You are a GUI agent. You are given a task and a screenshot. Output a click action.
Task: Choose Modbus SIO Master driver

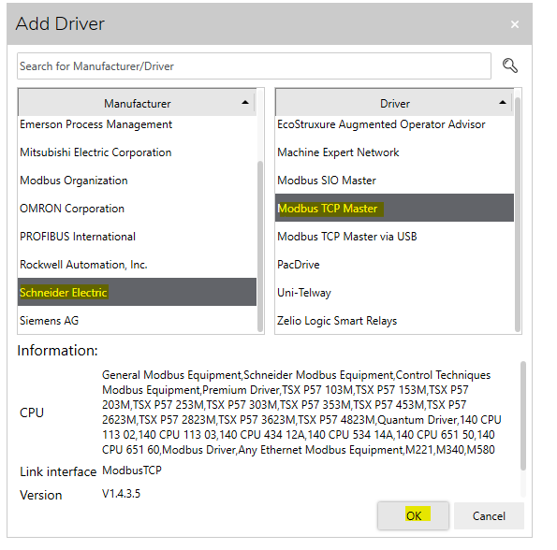(394, 181)
